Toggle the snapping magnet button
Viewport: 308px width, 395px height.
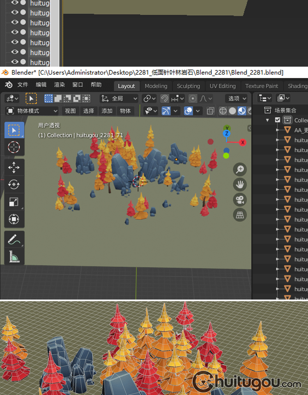164,98
